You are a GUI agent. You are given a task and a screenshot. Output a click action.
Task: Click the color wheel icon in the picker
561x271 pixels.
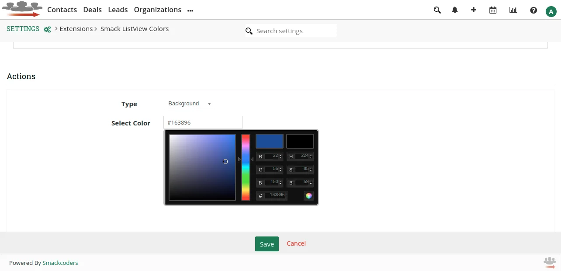click(309, 196)
